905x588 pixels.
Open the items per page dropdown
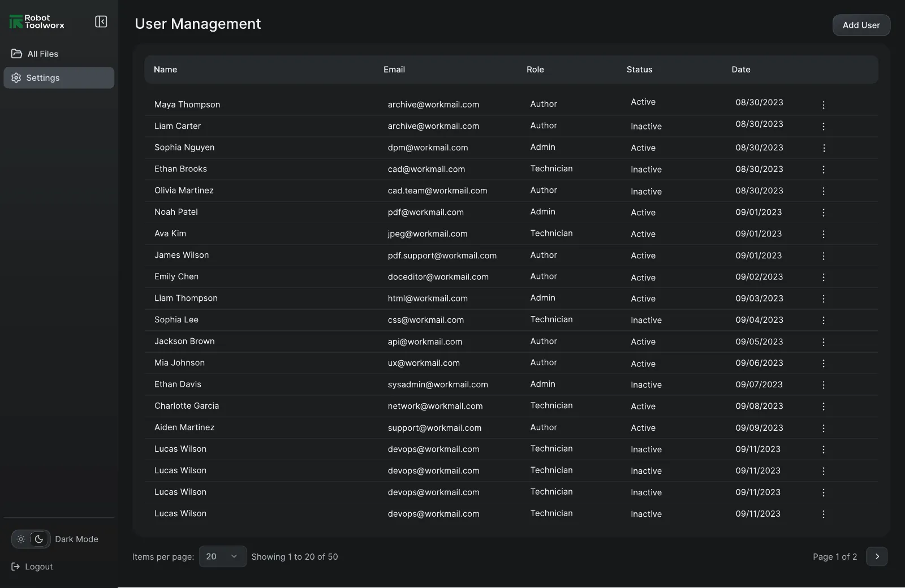click(x=222, y=556)
